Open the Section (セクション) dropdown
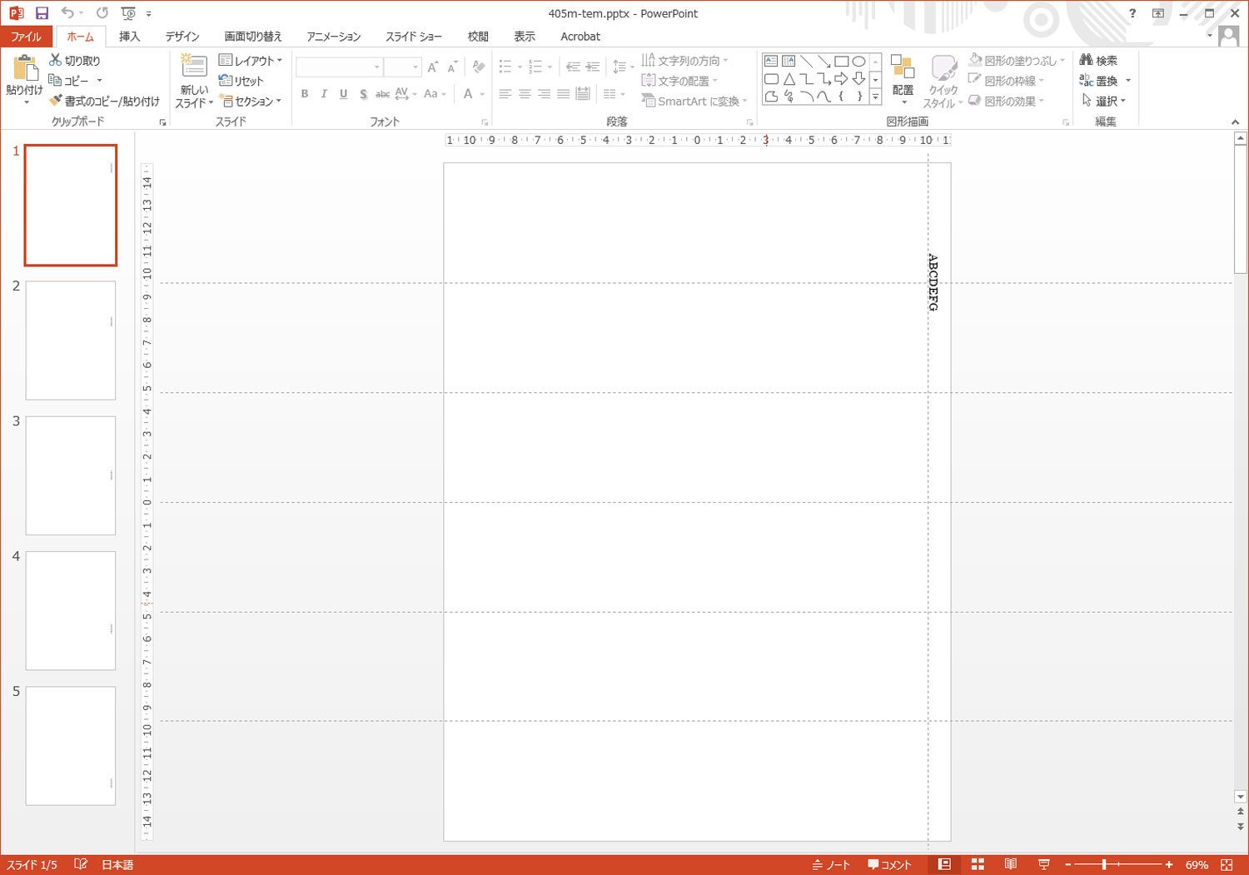The height and width of the screenshot is (875, 1249). [251, 102]
